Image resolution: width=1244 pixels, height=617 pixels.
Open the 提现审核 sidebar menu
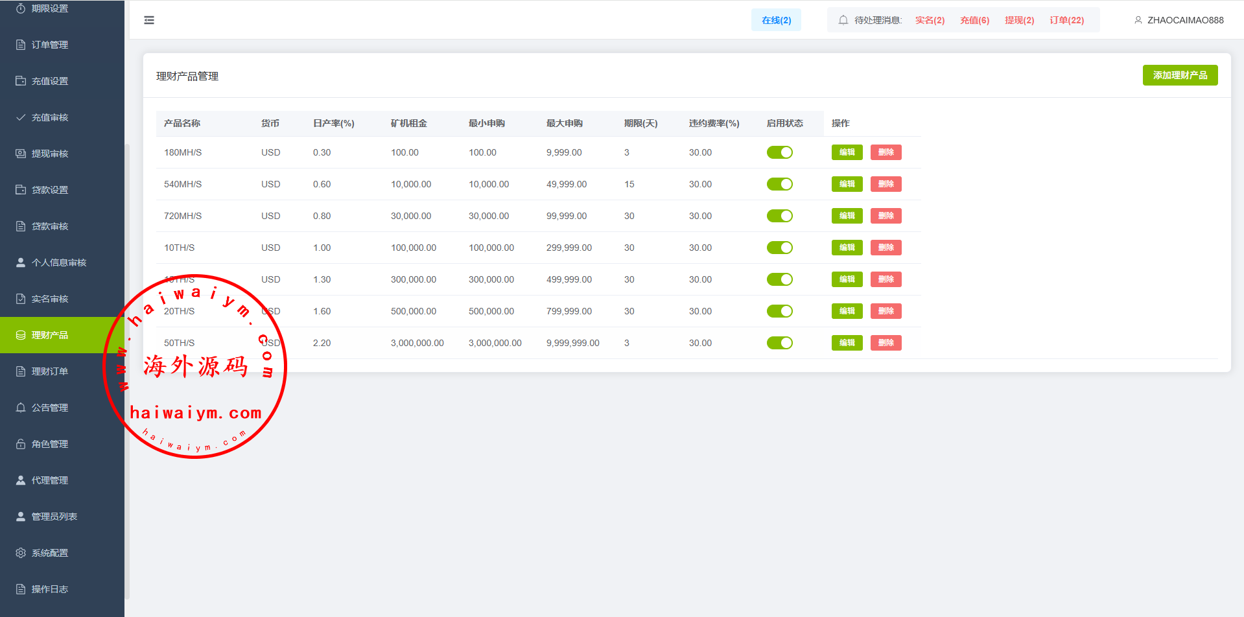coord(50,154)
